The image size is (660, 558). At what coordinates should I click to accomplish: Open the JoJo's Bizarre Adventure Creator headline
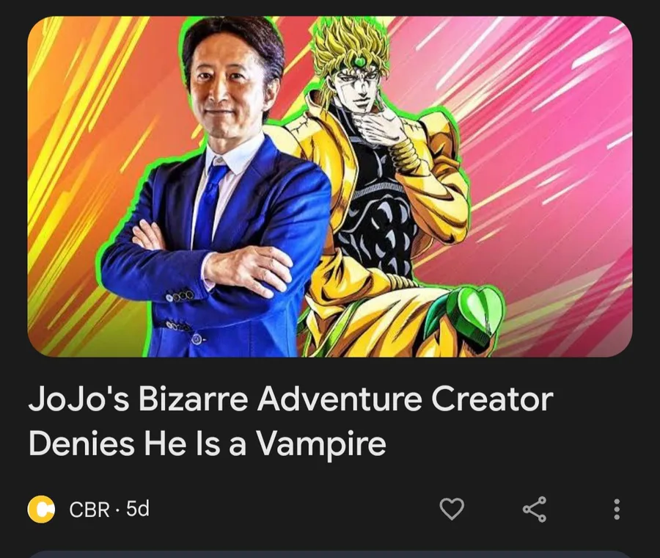coord(290,399)
